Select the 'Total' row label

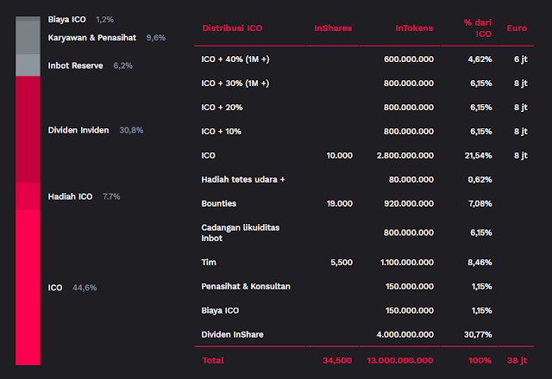pos(213,360)
